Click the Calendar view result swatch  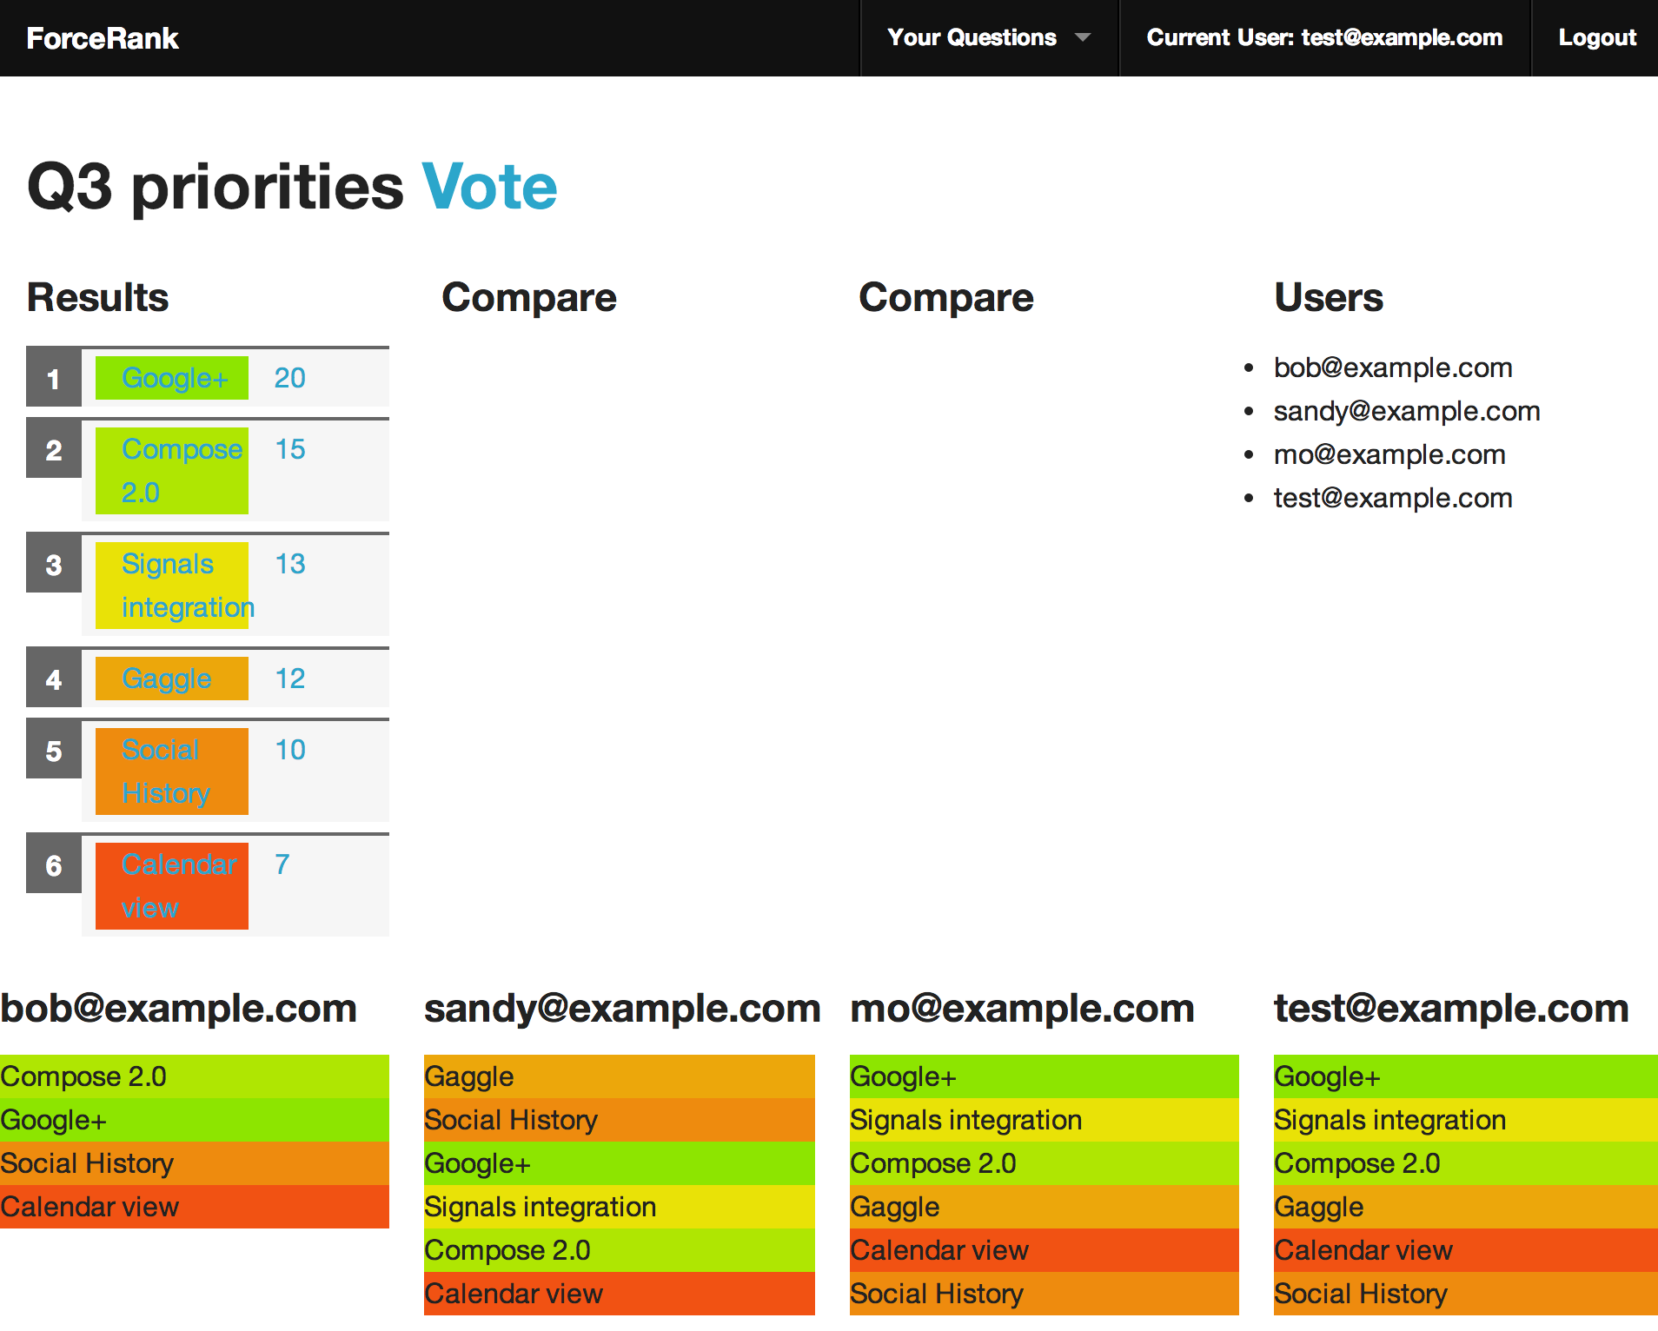172,886
